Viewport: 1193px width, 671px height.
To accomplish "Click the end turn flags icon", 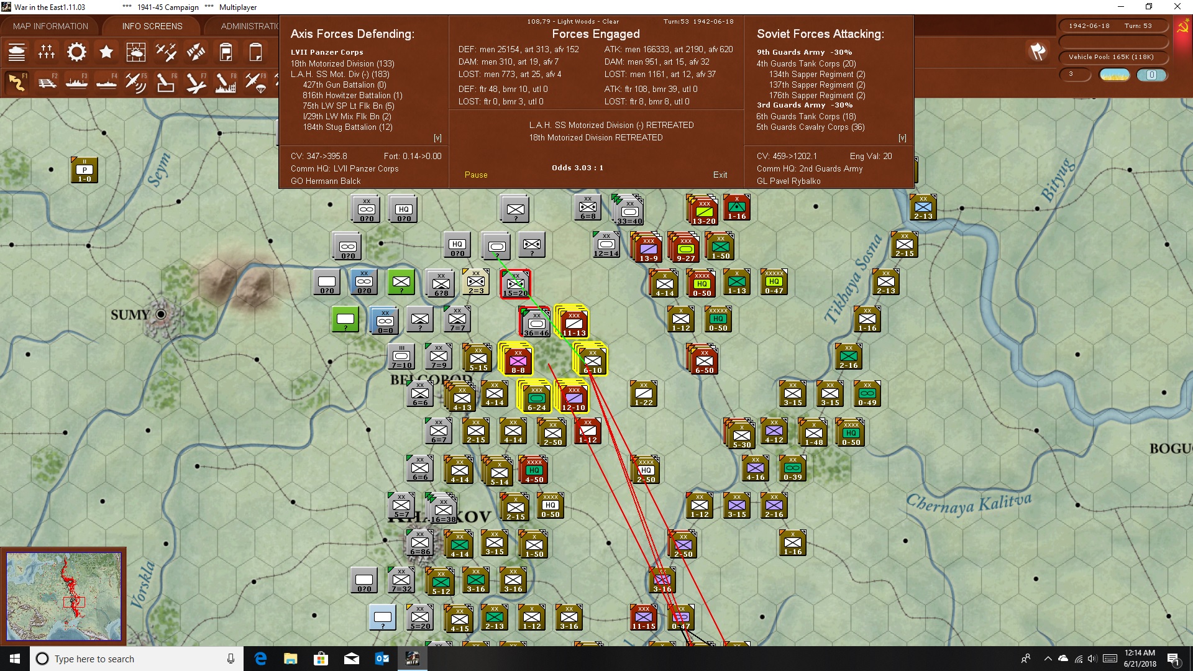I will (1038, 52).
